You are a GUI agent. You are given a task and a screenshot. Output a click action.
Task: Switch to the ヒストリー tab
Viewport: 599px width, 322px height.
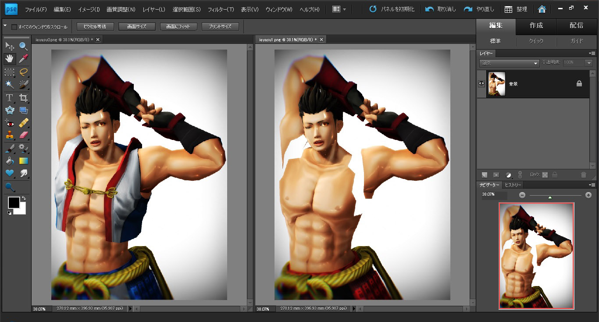tap(512, 185)
